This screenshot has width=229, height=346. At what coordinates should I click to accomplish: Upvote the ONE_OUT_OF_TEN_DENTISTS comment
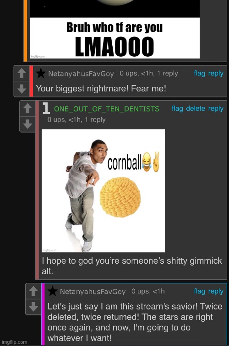tap(27, 108)
